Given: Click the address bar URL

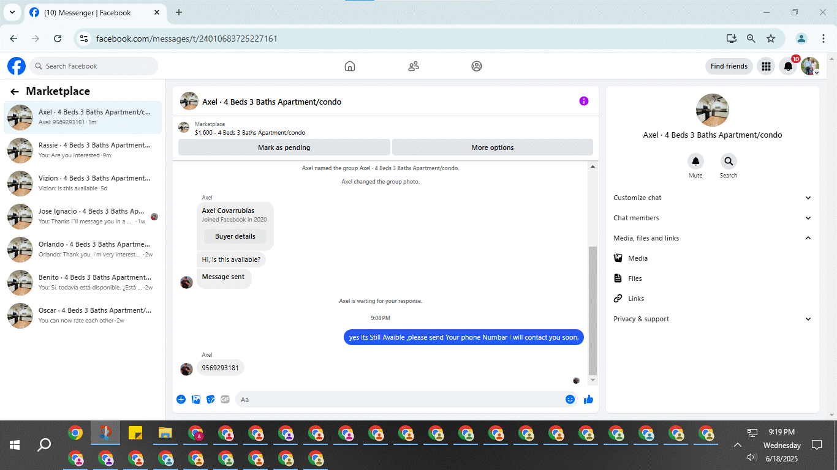Looking at the screenshot, I should [x=187, y=39].
